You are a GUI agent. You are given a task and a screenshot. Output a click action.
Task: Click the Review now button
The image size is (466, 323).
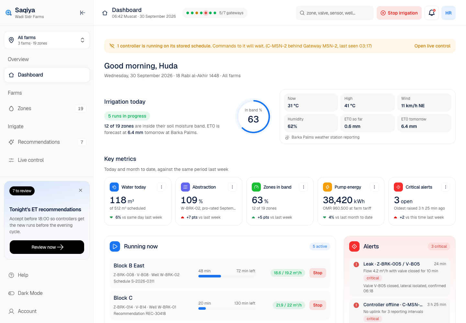tap(47, 247)
